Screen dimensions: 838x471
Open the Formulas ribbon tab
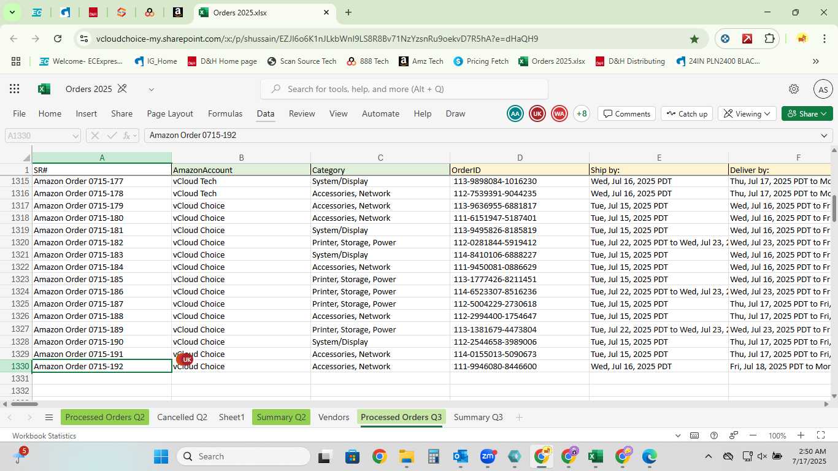tap(225, 113)
